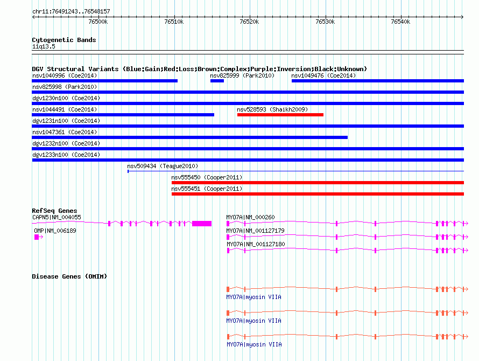
Task: Open the CAPN5|NM_004055 gene label
Action: click(x=57, y=217)
